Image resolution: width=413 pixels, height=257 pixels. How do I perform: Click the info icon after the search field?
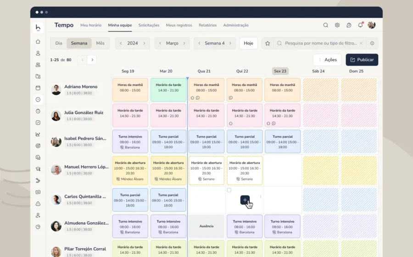(372, 43)
